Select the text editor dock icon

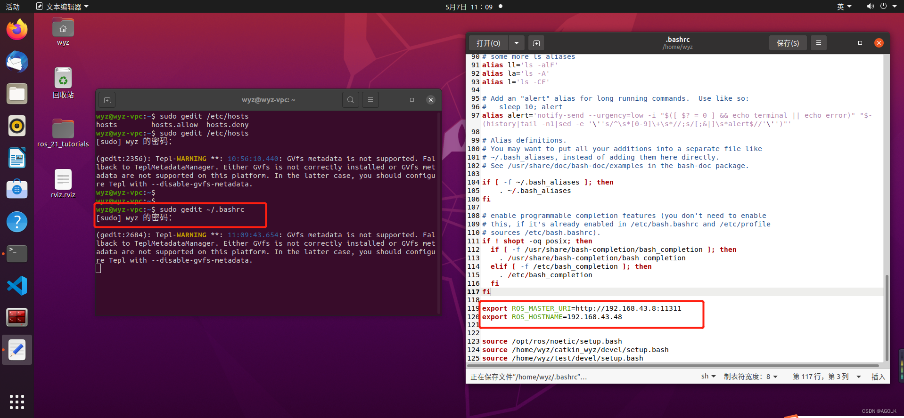(x=17, y=350)
